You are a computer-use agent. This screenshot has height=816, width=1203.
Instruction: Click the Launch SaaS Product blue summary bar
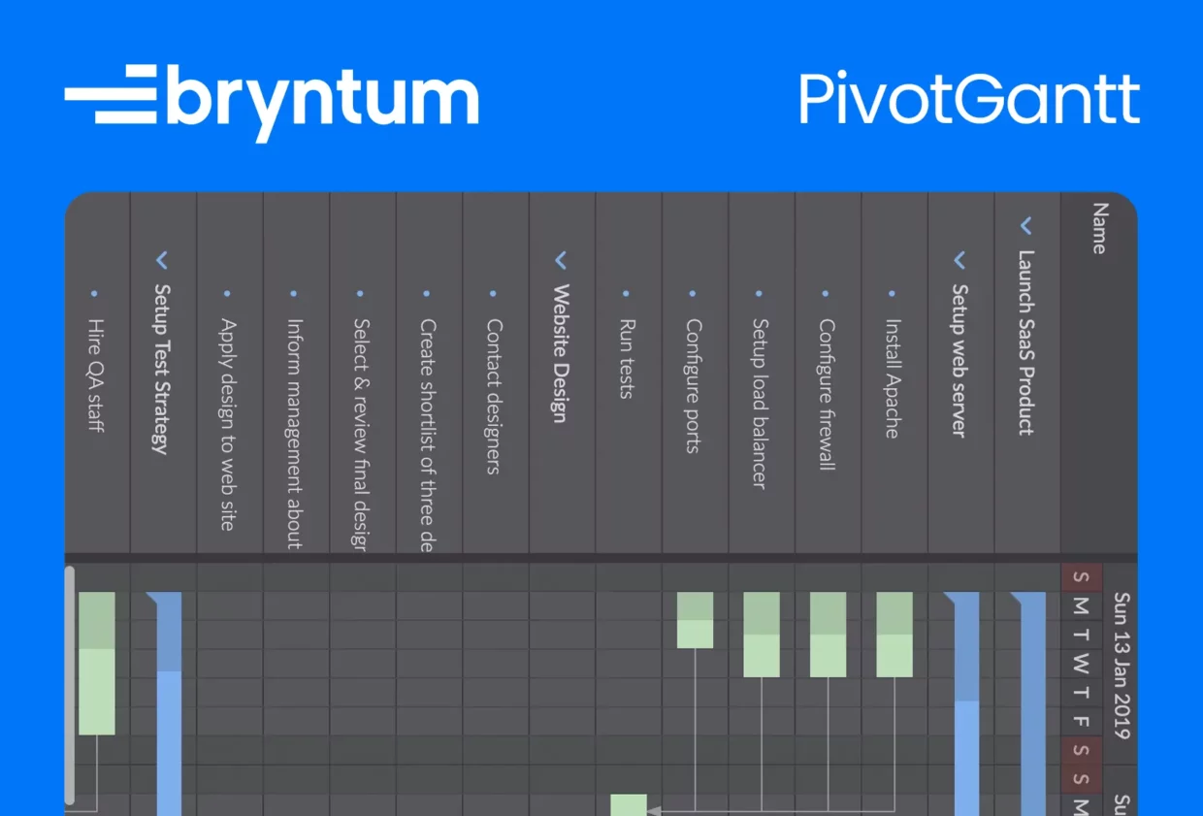point(1033,703)
